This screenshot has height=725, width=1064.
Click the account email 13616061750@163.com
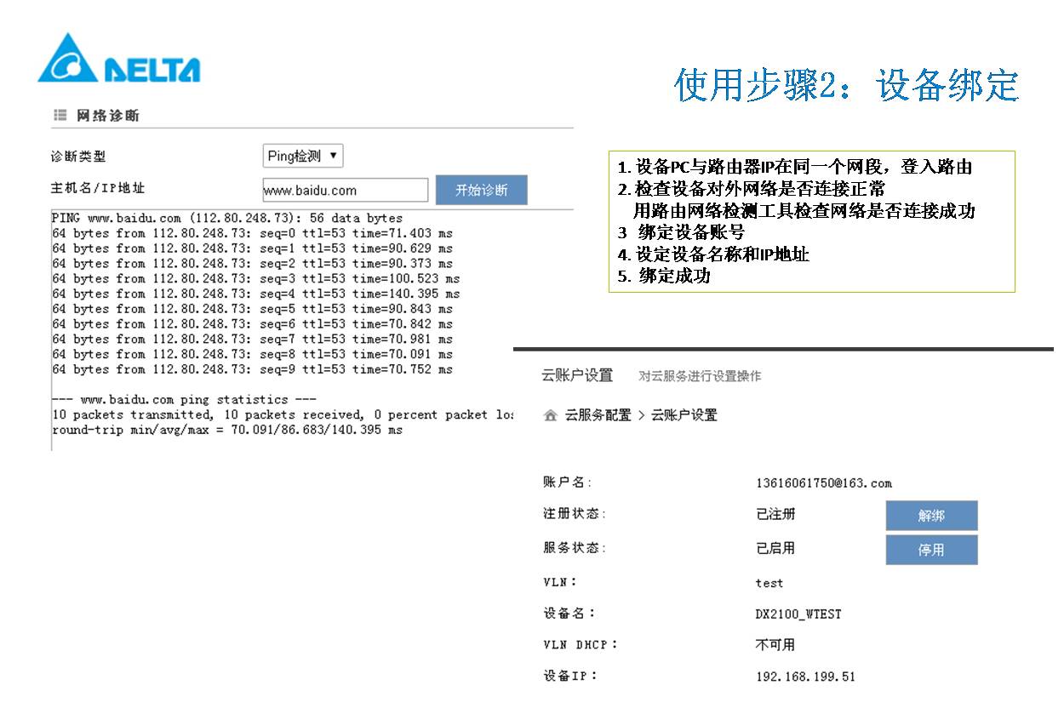coord(823,482)
